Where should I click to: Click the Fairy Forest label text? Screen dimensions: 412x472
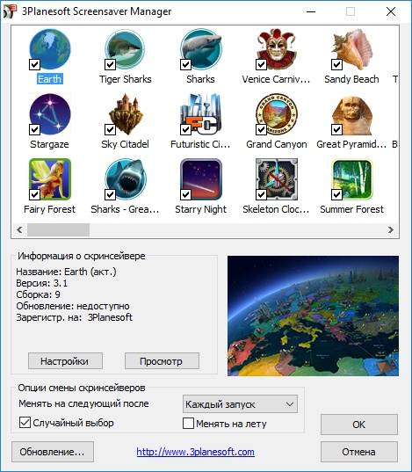[50, 209]
